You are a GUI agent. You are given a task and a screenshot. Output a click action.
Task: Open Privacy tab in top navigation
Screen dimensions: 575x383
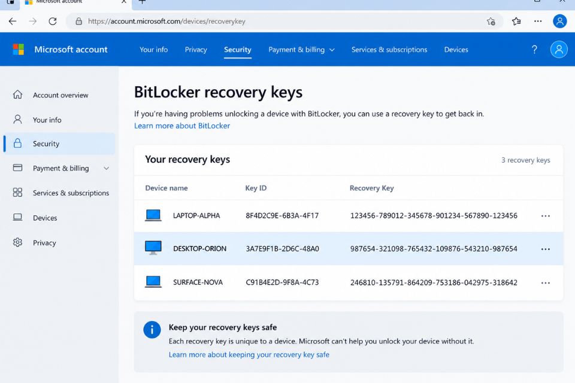[x=196, y=50]
